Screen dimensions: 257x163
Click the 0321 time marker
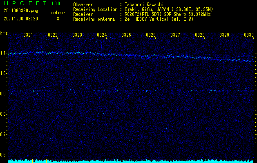(x=28, y=35)
